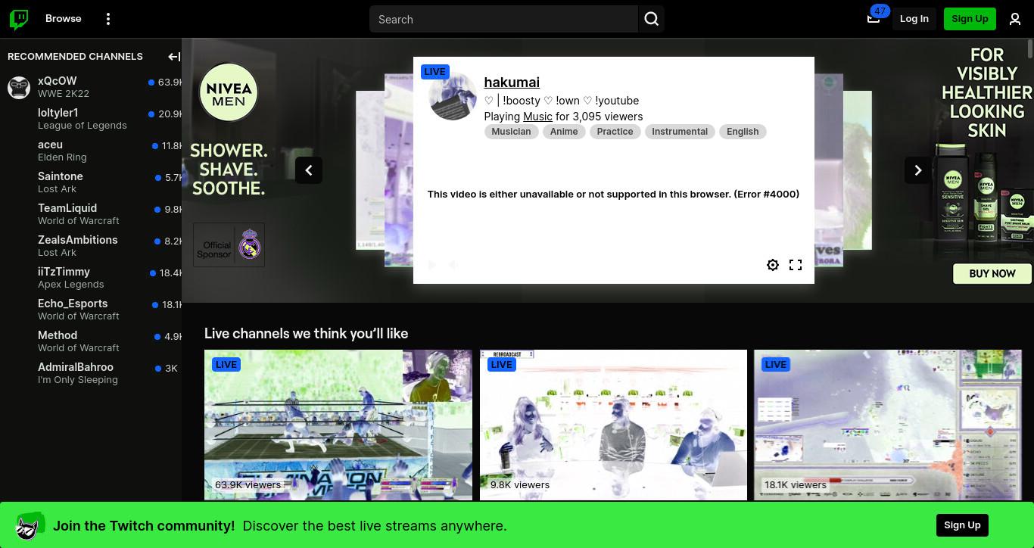Open hakumai channel name link
The width and height of the screenshot is (1034, 548).
tap(512, 83)
